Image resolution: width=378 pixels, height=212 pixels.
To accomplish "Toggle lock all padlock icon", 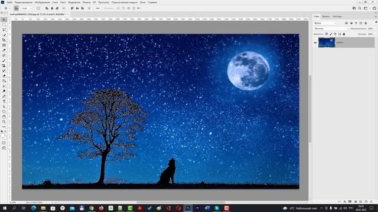I will 344,34.
